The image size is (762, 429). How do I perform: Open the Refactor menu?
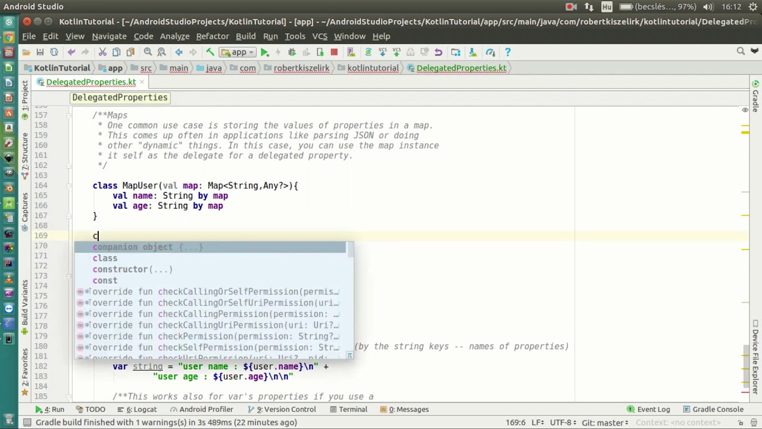click(213, 36)
